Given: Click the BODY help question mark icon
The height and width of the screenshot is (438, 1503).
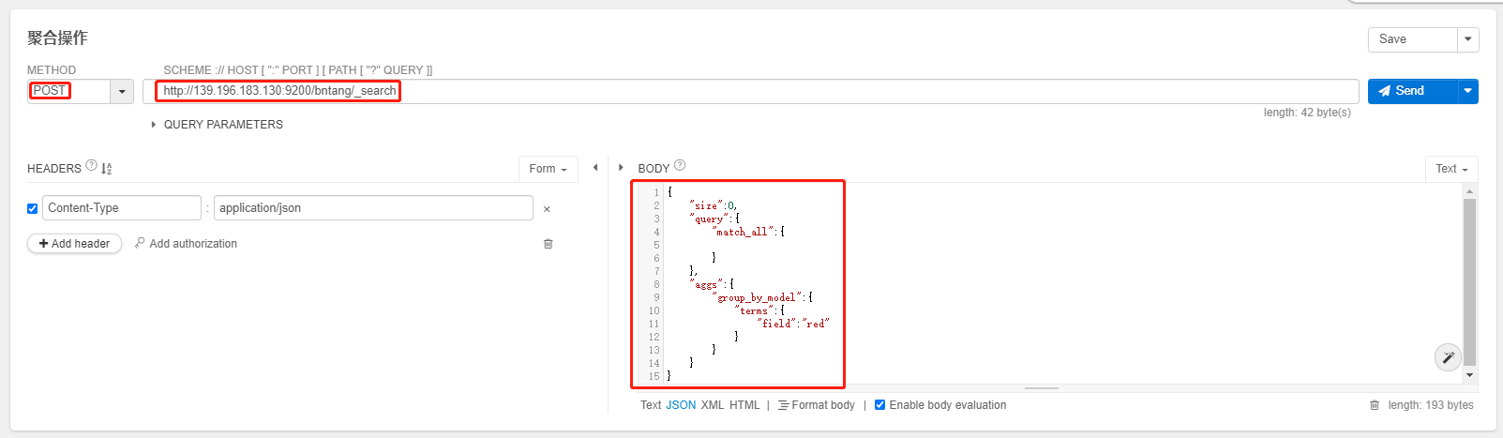Looking at the screenshot, I should click(680, 166).
